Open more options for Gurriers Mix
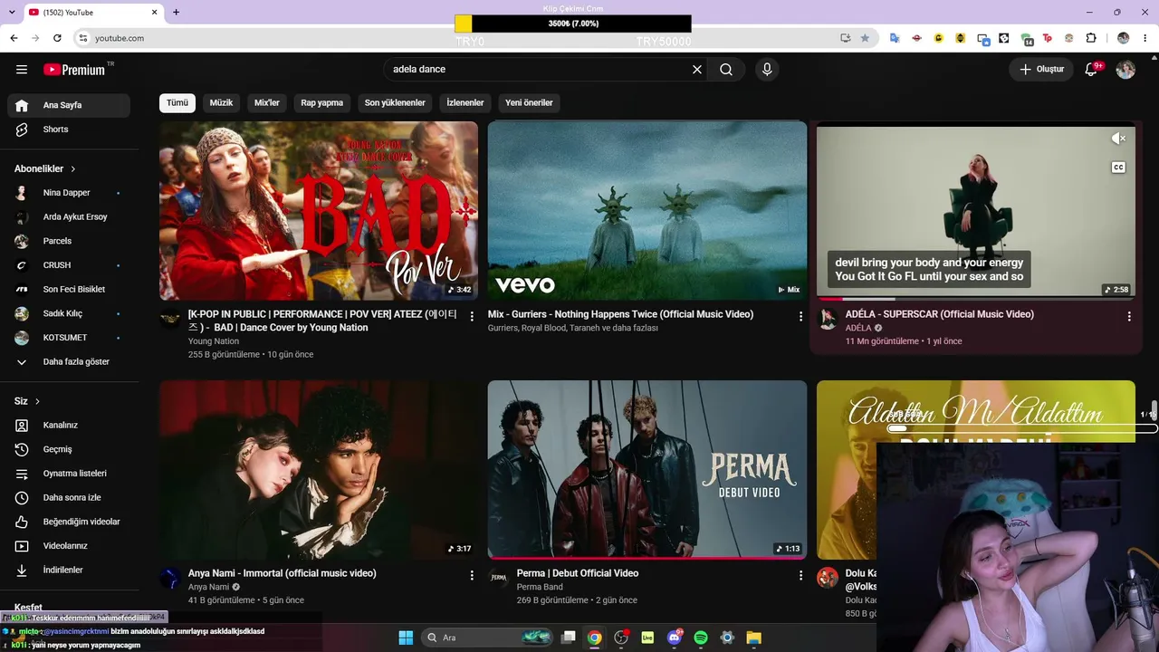Screen dimensions: 1159x652 click(800, 316)
